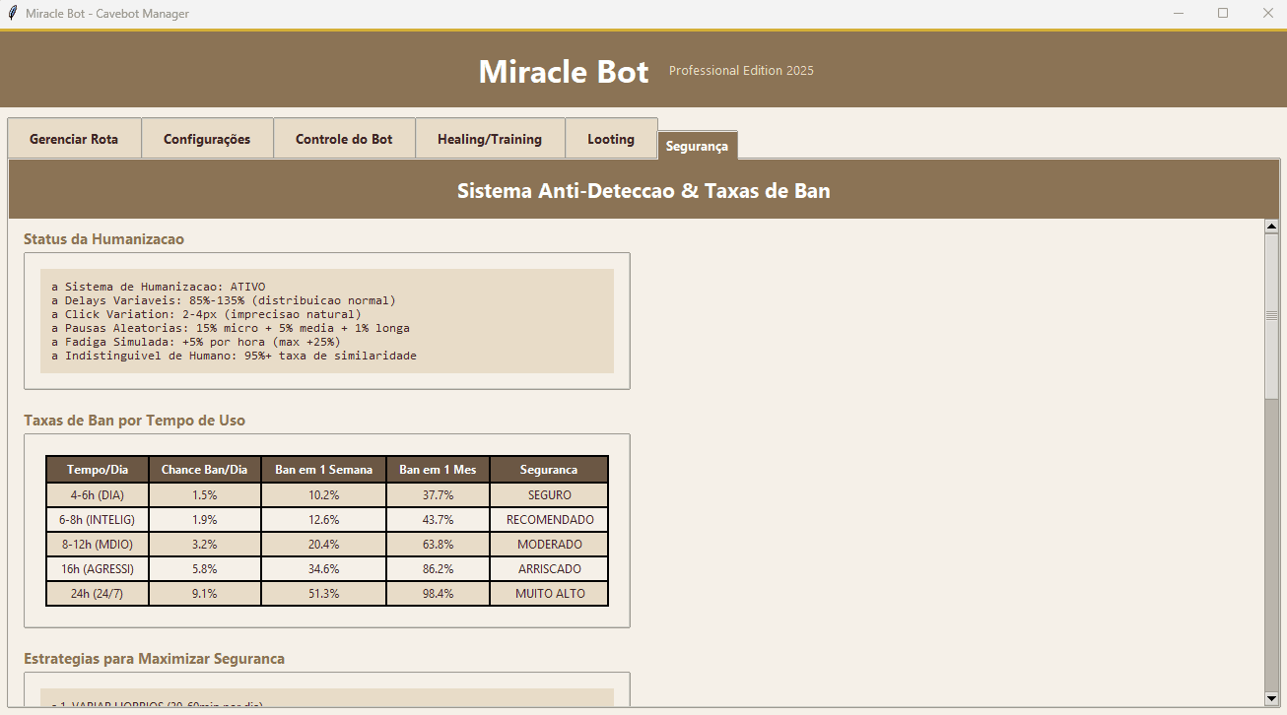Image resolution: width=1287 pixels, height=715 pixels.
Task: Click the scrollbar down arrow
Action: pyautogui.click(x=1272, y=698)
